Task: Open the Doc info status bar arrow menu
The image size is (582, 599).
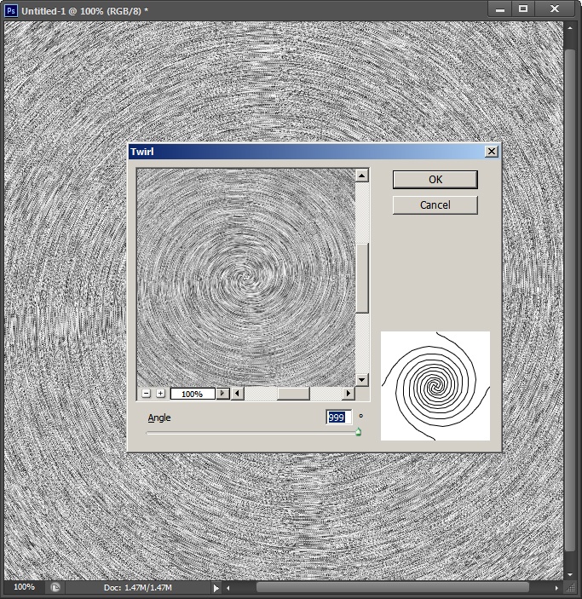Action: 216,588
